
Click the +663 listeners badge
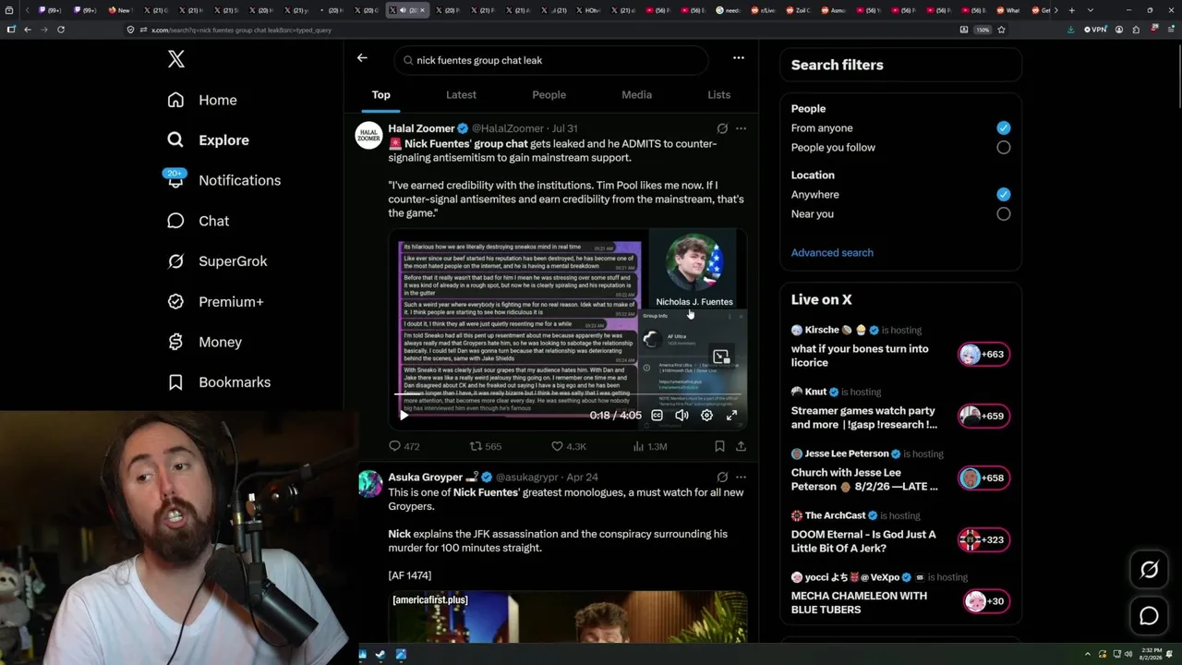click(x=983, y=355)
